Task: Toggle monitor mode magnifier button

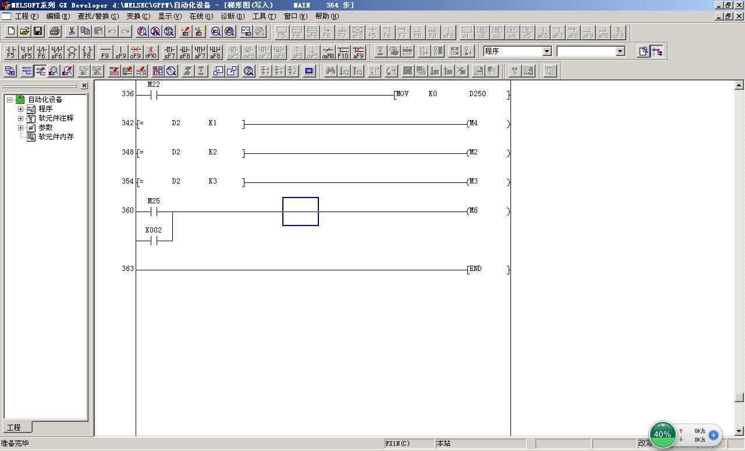Action: tap(54, 71)
